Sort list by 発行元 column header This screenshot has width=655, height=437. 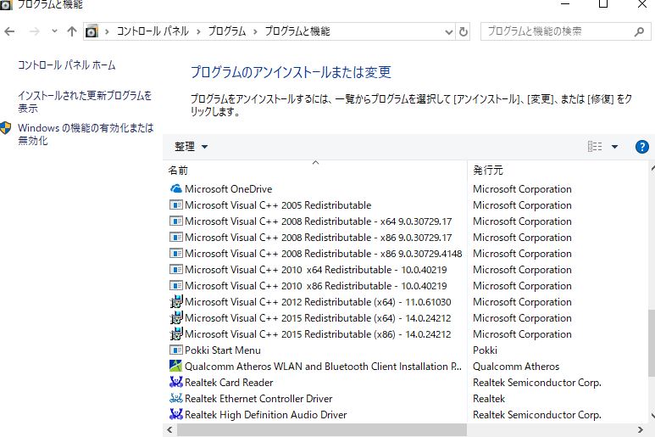(x=488, y=171)
